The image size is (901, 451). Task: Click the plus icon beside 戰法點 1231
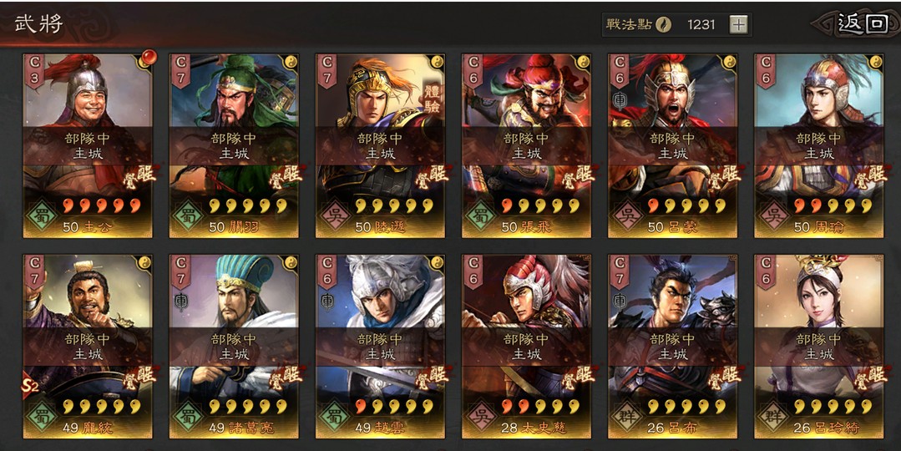click(738, 24)
